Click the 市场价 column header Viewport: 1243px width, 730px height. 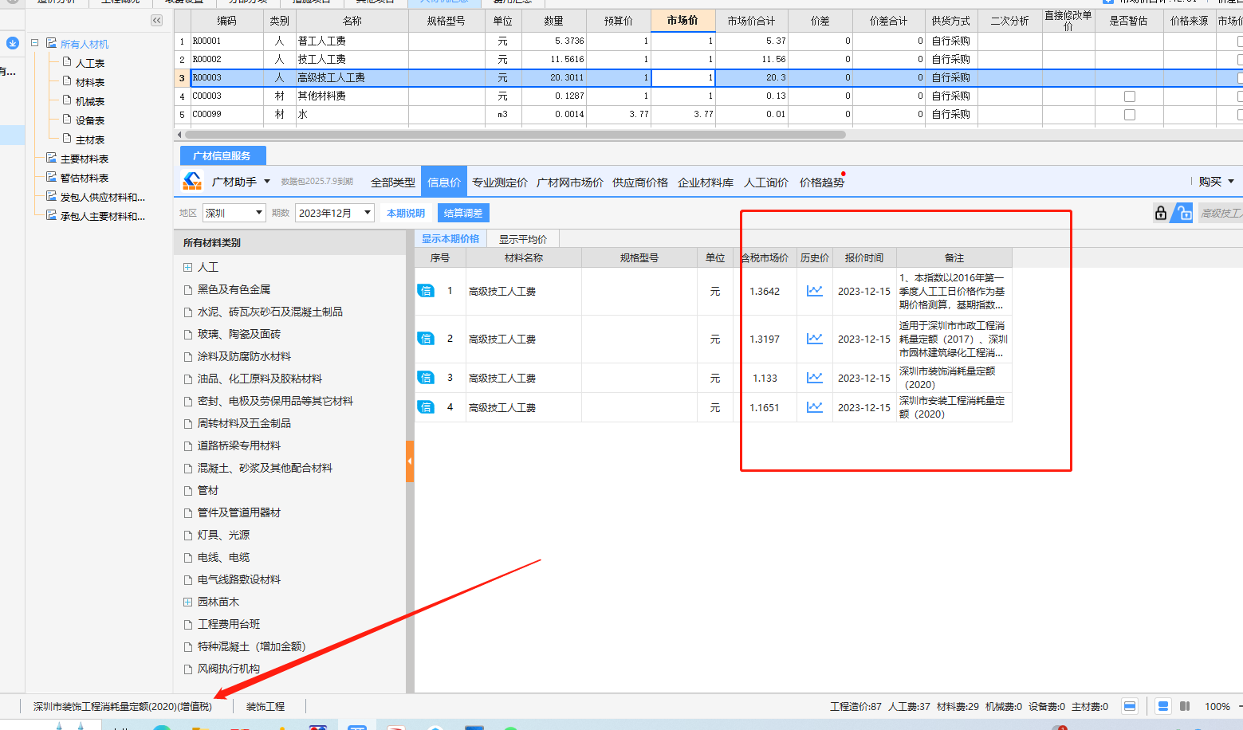(x=682, y=20)
